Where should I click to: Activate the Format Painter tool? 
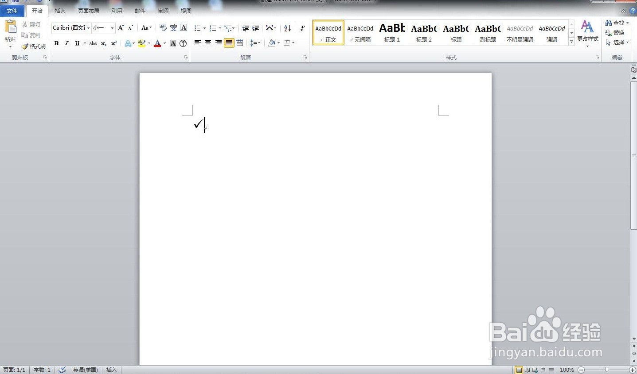pyautogui.click(x=34, y=46)
